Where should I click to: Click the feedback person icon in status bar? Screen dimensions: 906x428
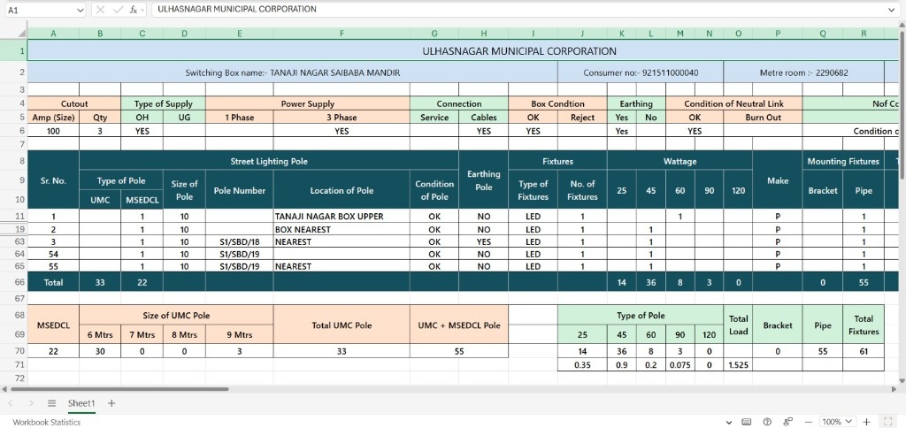pyautogui.click(x=788, y=422)
